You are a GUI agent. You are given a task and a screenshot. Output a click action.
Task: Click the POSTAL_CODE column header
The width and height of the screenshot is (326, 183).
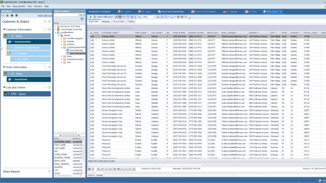point(312,33)
